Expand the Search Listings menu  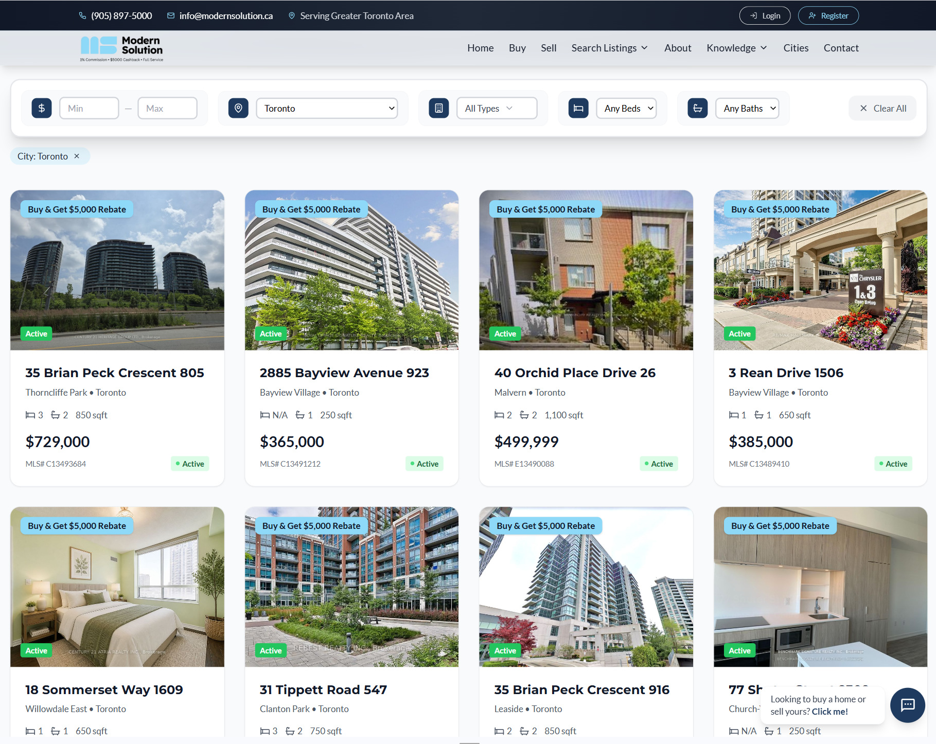(610, 48)
